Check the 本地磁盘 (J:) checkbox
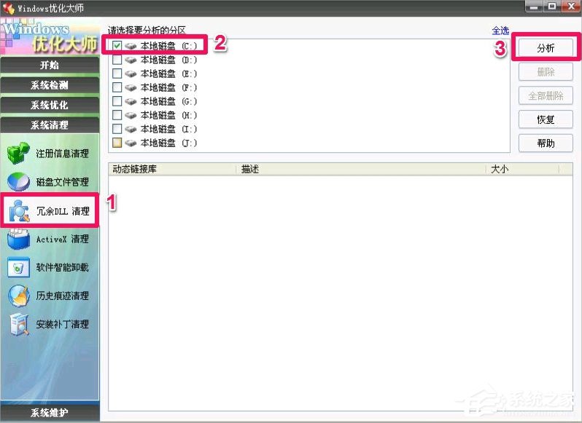 [117, 143]
